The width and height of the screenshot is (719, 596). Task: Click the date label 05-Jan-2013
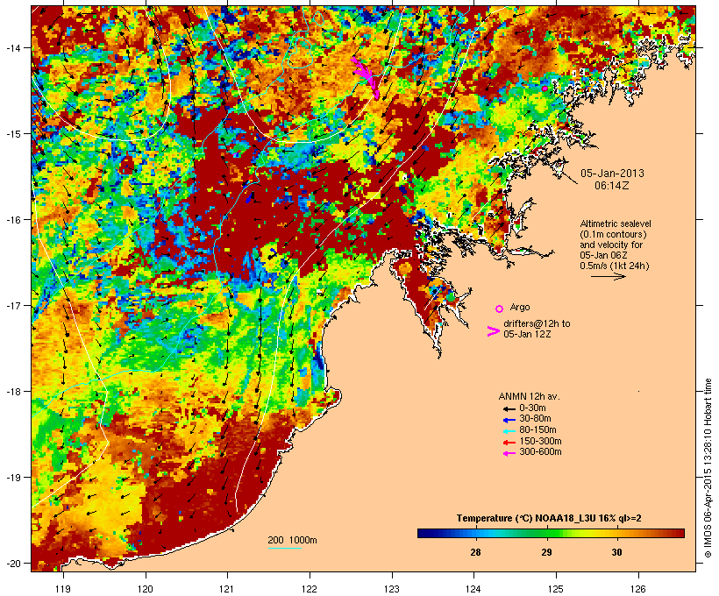(x=612, y=174)
